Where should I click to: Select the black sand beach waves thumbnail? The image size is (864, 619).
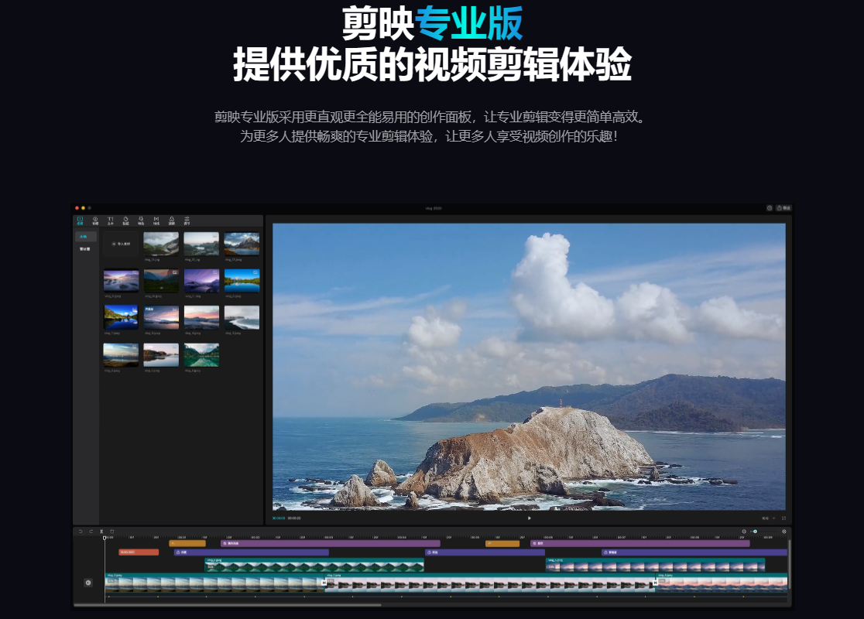point(242,318)
